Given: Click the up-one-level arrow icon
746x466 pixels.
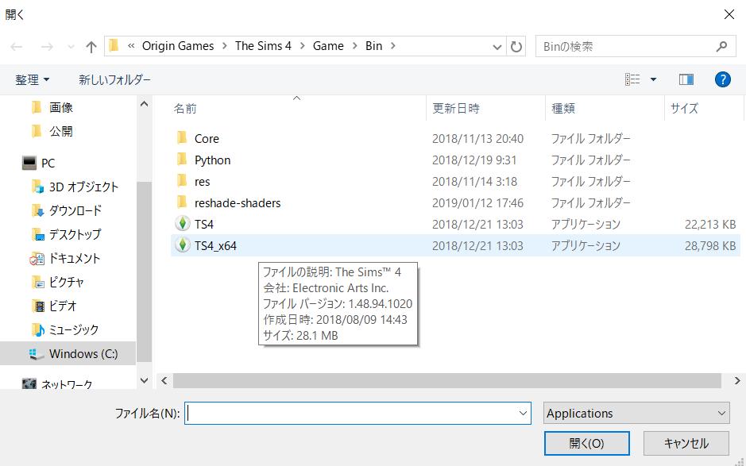Looking at the screenshot, I should click(x=91, y=46).
